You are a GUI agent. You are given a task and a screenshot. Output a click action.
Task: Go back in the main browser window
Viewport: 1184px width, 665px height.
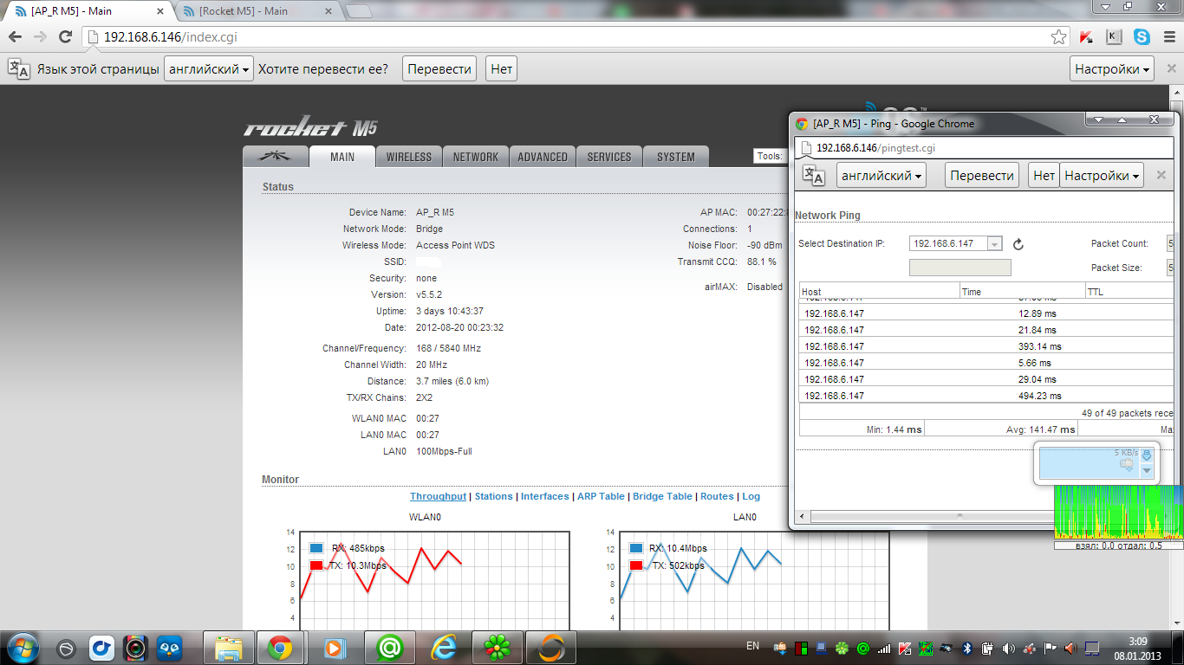click(16, 37)
